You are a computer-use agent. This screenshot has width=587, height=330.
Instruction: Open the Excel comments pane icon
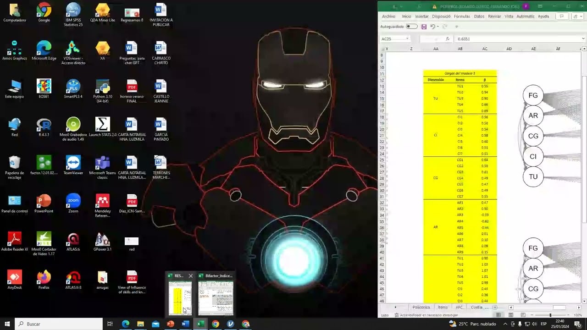coord(561,16)
